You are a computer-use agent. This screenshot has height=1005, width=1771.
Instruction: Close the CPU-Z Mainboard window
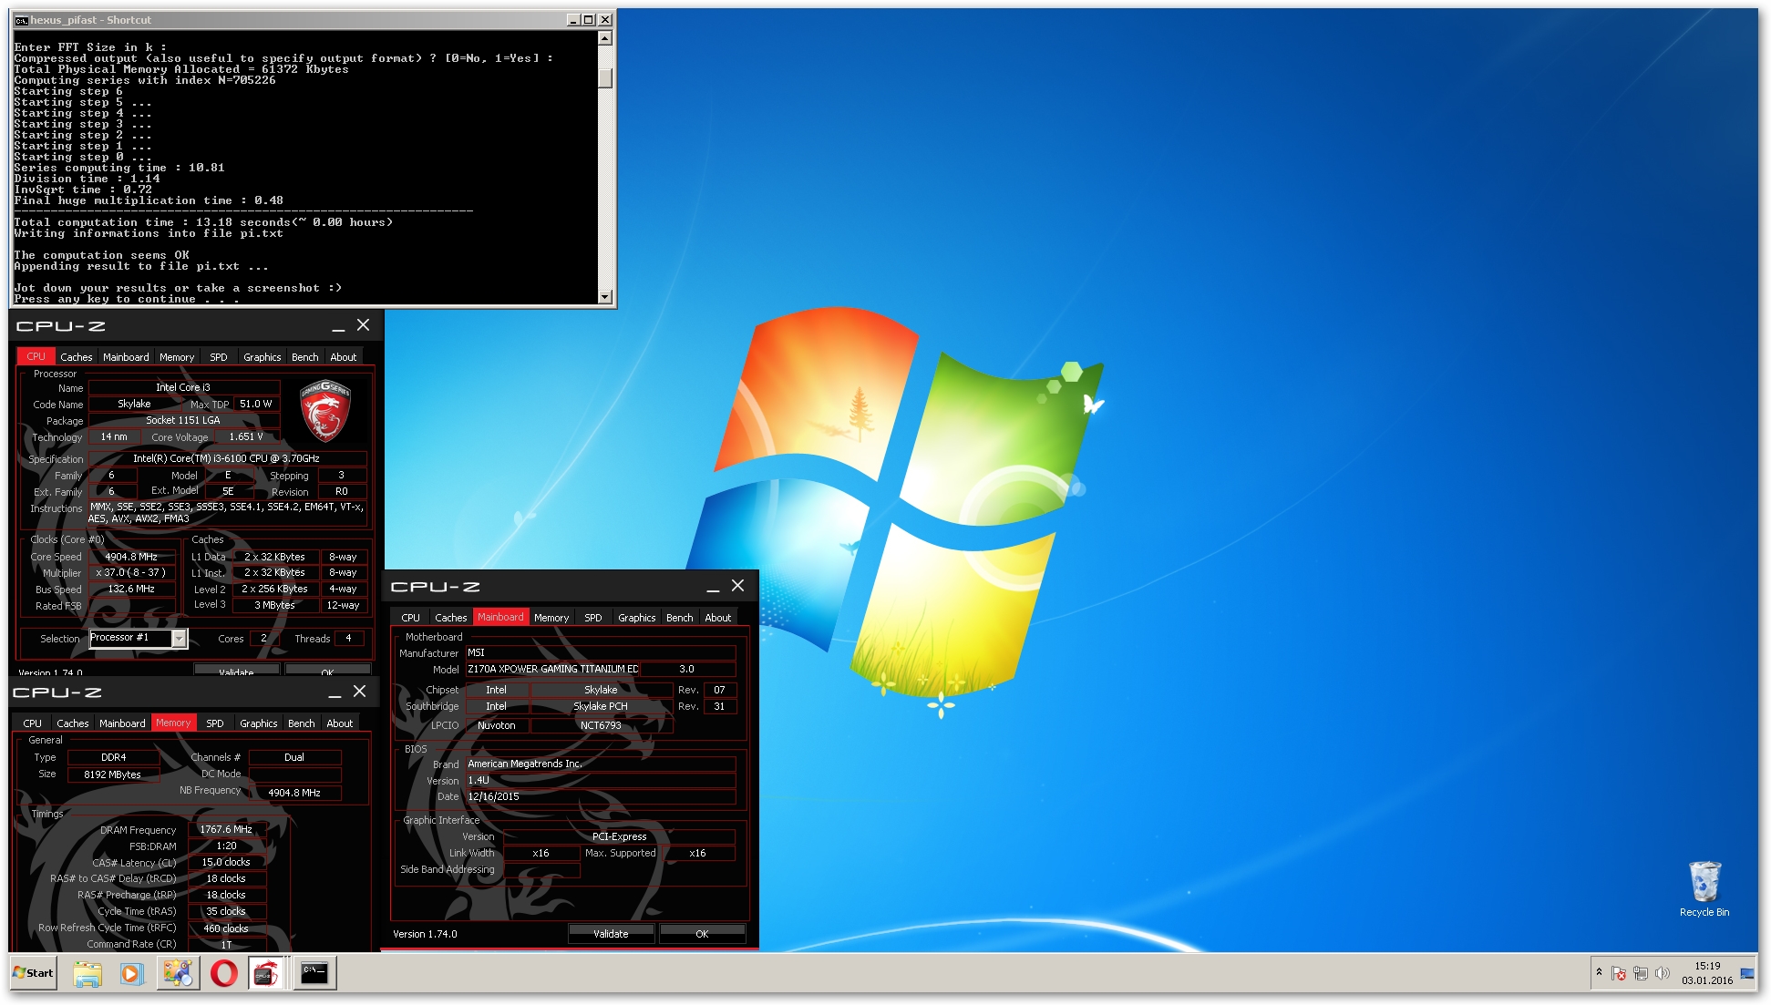coord(737,586)
